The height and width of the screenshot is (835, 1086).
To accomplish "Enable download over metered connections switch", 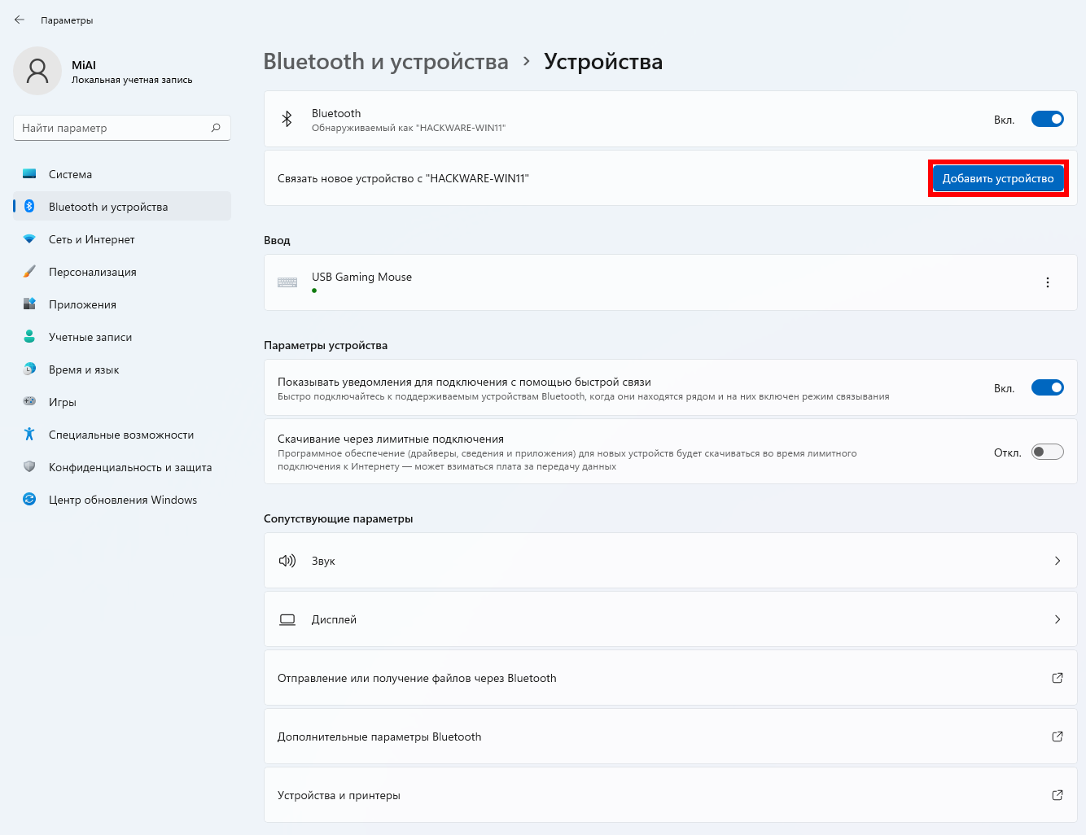I will pyautogui.click(x=1048, y=452).
